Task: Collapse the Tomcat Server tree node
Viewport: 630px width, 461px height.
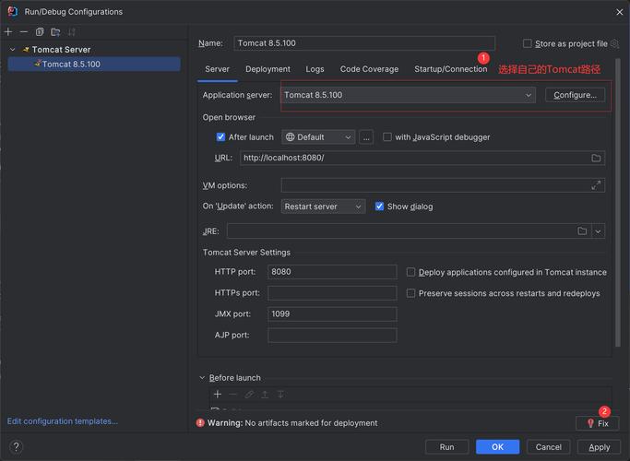Action: click(13, 50)
